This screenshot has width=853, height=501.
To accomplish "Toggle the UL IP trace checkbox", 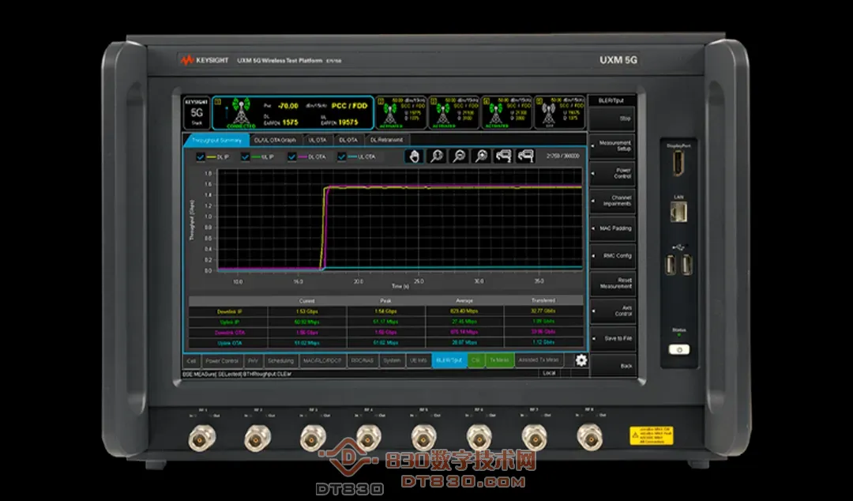I will tap(246, 156).
